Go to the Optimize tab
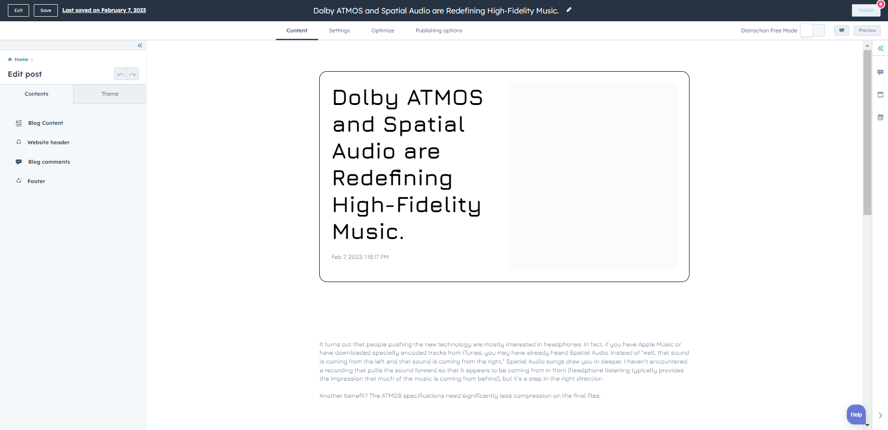The height and width of the screenshot is (430, 888). (383, 31)
